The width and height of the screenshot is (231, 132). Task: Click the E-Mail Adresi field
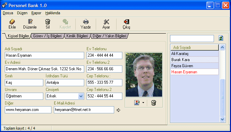(x=84, y=110)
